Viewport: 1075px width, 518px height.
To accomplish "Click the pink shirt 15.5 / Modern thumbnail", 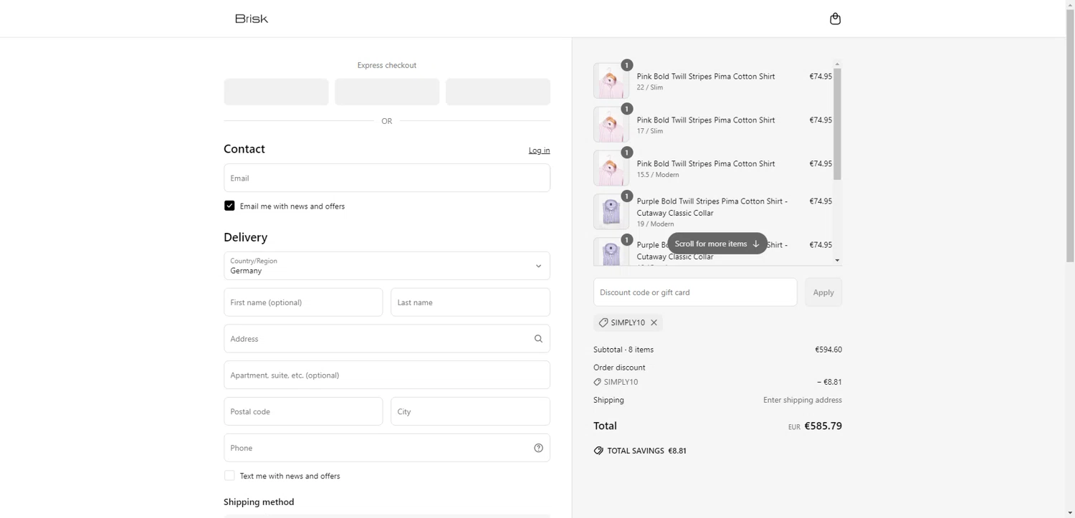I will pyautogui.click(x=611, y=168).
